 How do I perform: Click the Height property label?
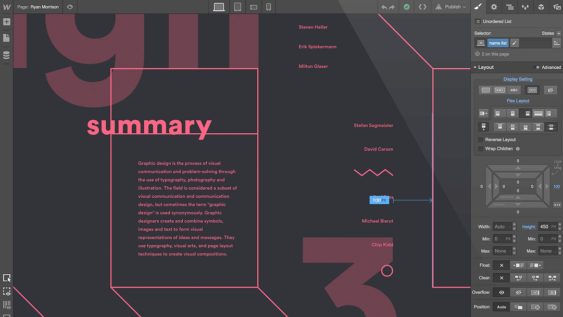point(529,227)
